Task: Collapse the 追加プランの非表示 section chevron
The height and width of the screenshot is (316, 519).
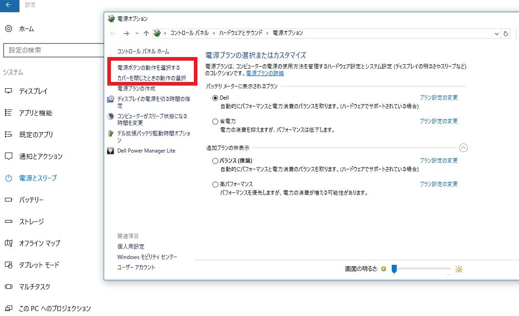Action: pos(463,148)
